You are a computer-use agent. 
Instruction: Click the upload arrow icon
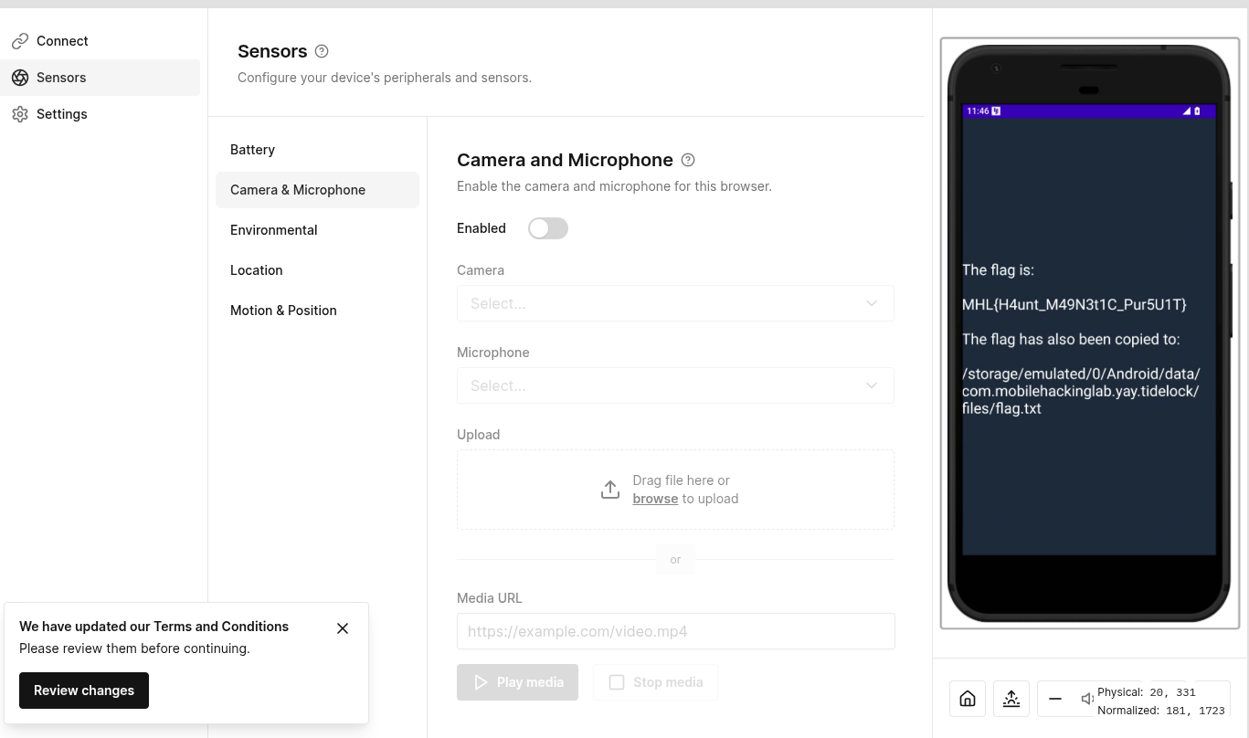610,490
